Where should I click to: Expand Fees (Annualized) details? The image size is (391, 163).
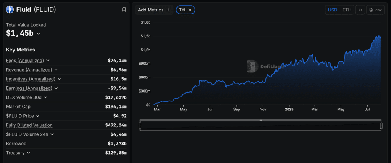(x=48, y=61)
